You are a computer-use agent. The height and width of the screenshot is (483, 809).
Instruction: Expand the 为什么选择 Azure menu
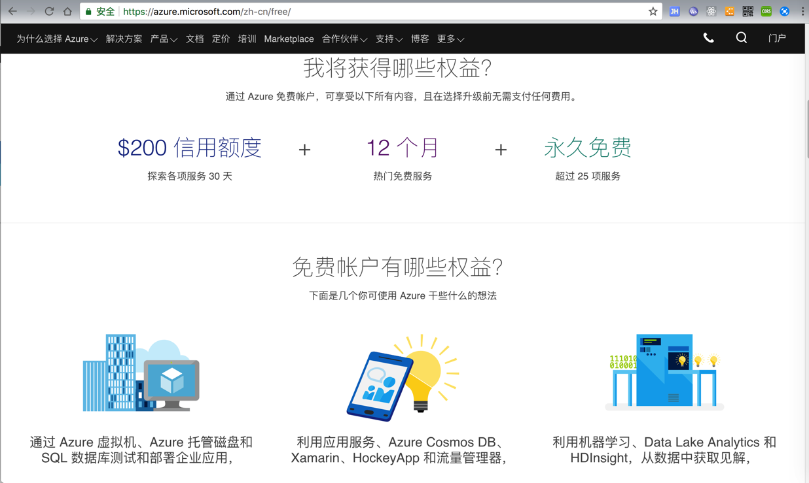pyautogui.click(x=57, y=39)
